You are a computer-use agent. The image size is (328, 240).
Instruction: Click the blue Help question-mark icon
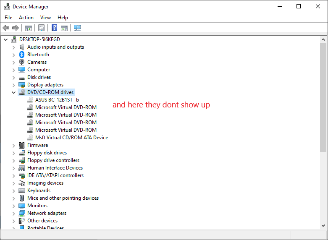55,28
